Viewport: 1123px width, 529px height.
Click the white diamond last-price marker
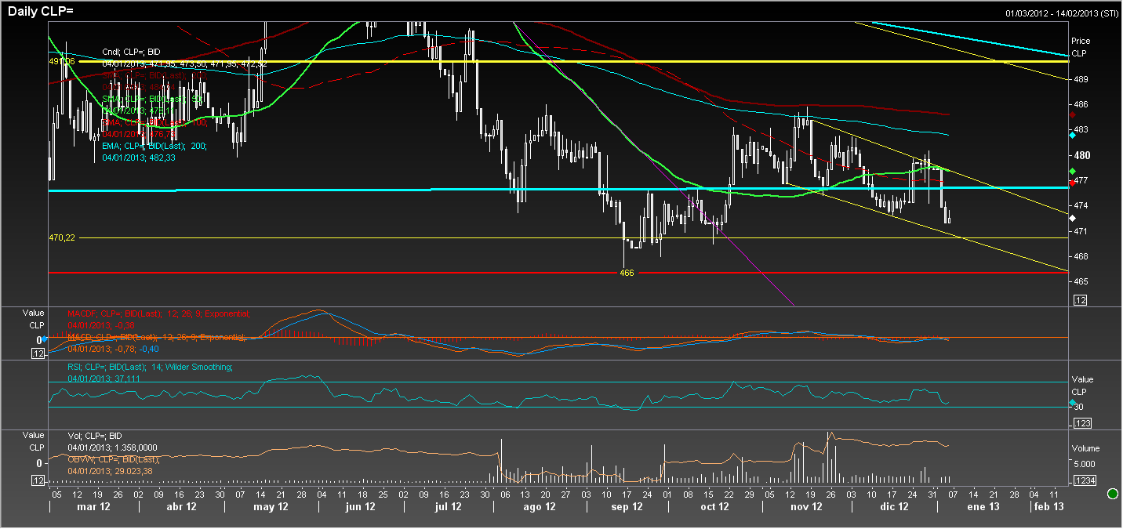pyautogui.click(x=1072, y=217)
